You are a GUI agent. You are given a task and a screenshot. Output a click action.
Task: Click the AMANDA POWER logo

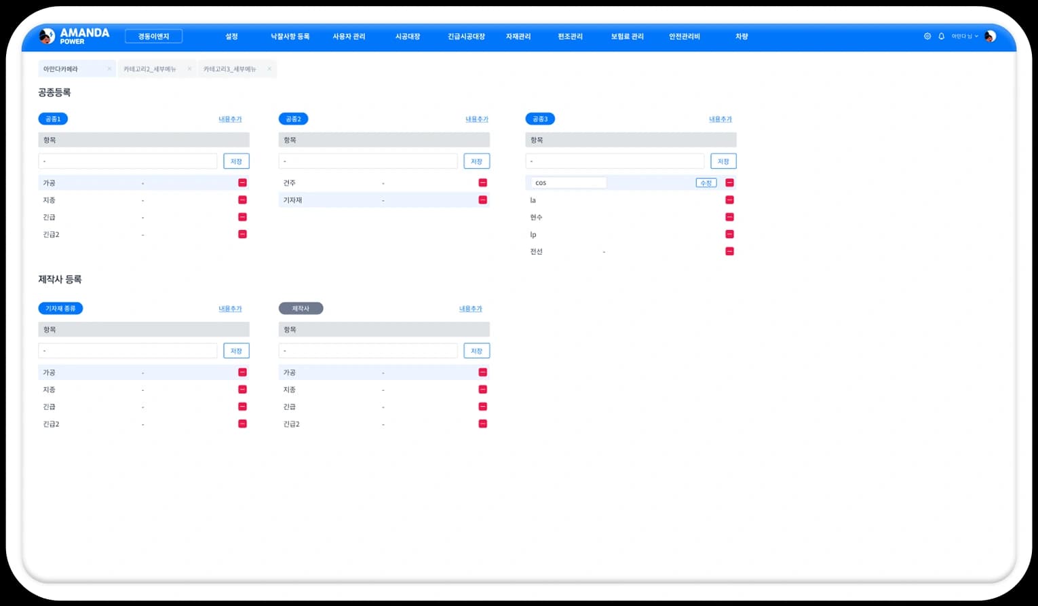point(75,36)
